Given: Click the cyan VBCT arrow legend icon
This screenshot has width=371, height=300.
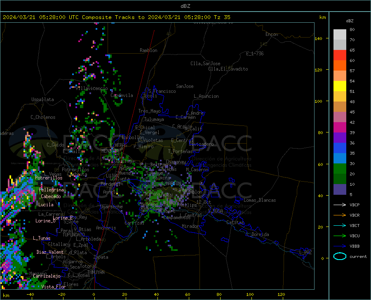Looking at the screenshot, I should (x=340, y=225).
